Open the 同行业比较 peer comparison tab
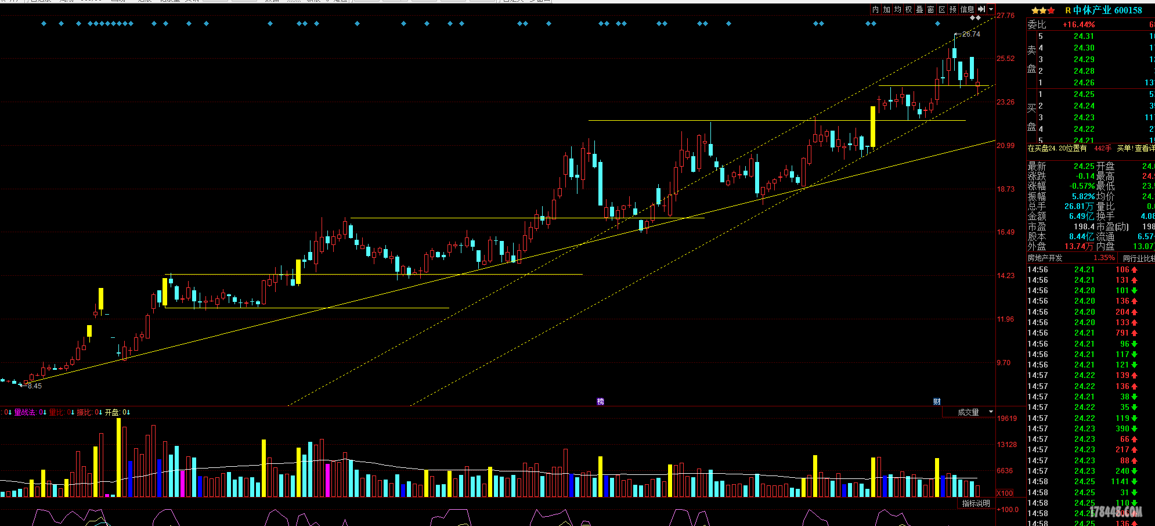Screen dimensions: 1155x526 [x=1138, y=258]
